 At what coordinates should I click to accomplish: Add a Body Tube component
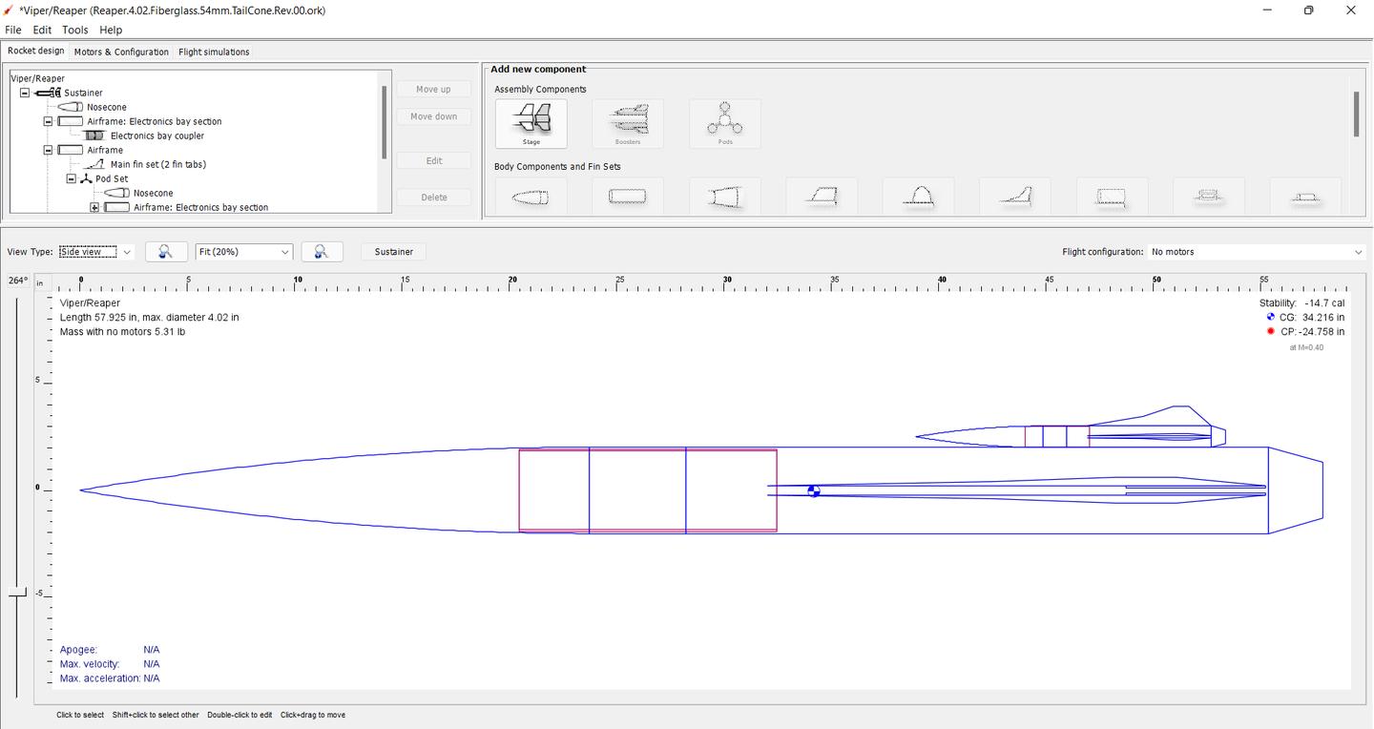pyautogui.click(x=627, y=197)
